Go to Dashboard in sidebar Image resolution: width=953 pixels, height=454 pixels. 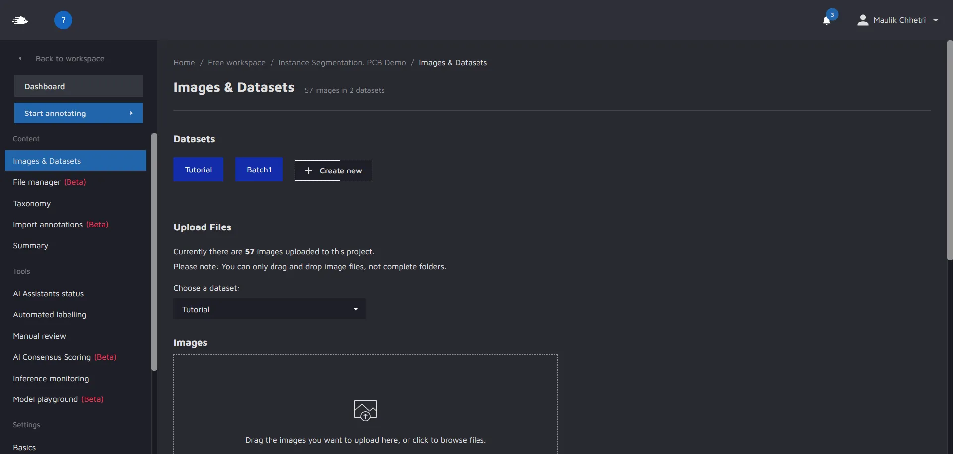[78, 86]
